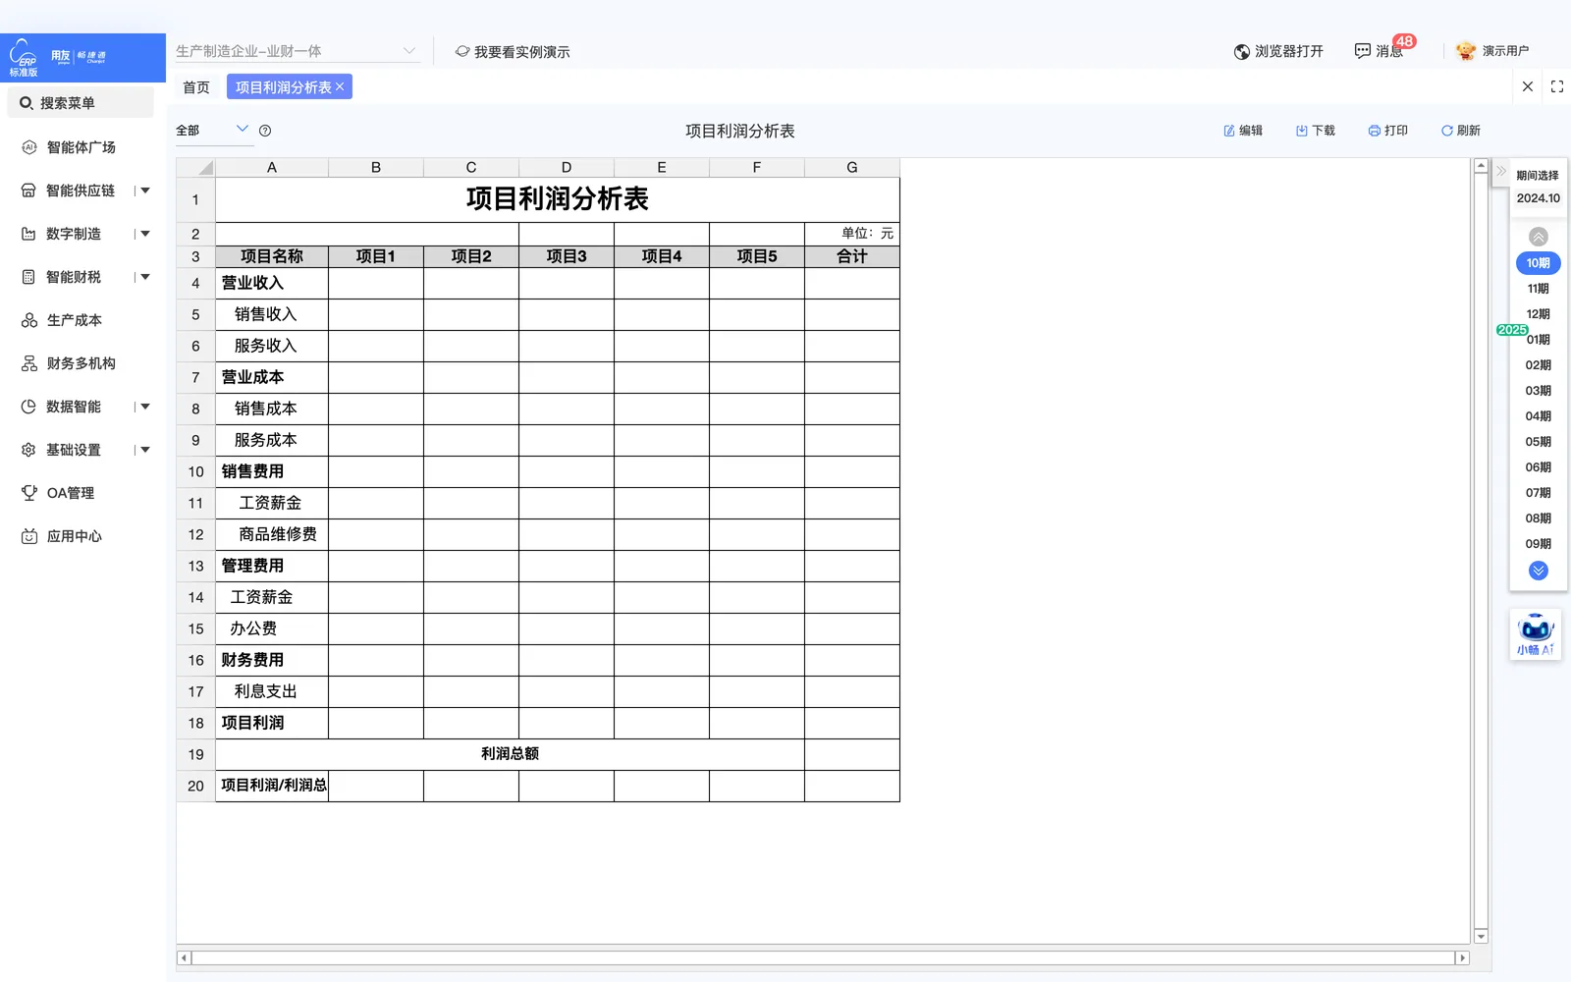Click the 基础设置 gear icon
This screenshot has height=982, width=1571.
coord(28,450)
